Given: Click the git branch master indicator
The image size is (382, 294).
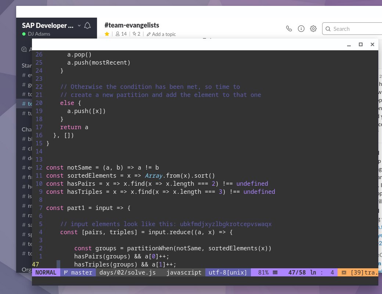Looking at the screenshot, I should 78,272.
